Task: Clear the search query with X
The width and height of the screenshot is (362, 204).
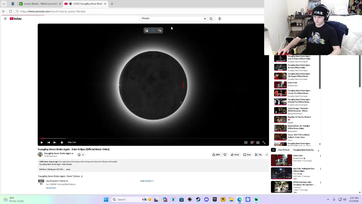Action: coord(205,19)
